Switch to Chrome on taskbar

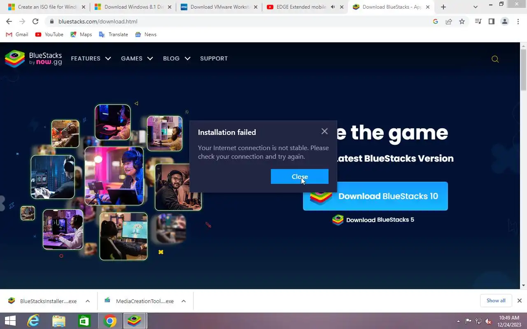coord(110,321)
